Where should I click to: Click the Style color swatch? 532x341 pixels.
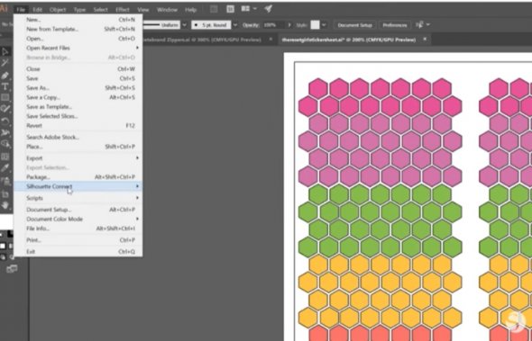(316, 24)
